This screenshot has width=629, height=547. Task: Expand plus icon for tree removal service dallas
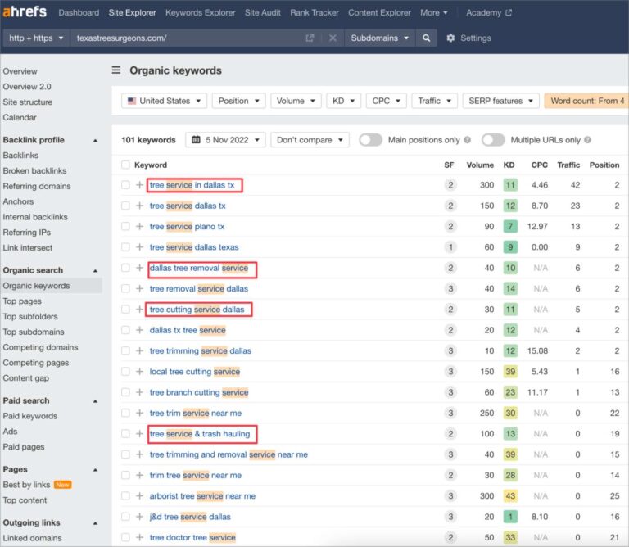(139, 289)
